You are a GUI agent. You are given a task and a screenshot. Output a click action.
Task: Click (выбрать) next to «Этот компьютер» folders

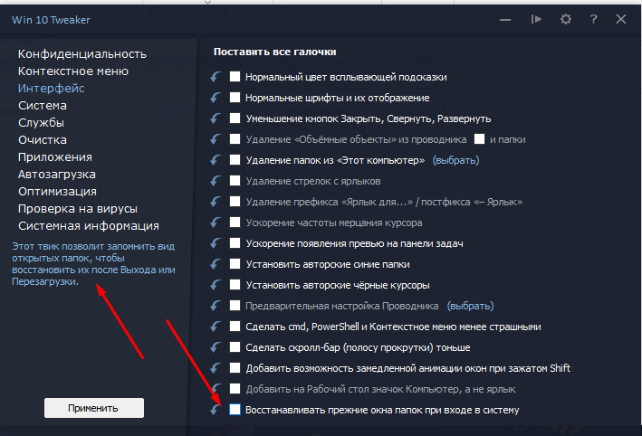pos(455,160)
